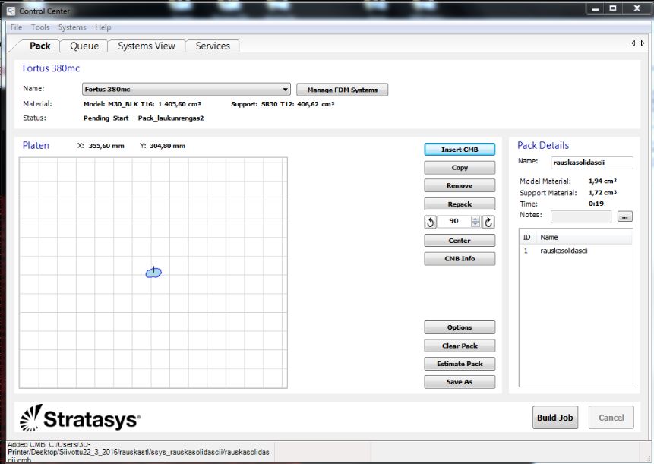This screenshot has height=464, width=654.
Task: Click the Stratasys logo
Action: point(80,418)
